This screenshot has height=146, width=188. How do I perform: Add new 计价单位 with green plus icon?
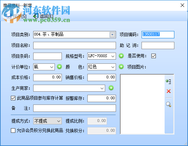click(x=59, y=67)
